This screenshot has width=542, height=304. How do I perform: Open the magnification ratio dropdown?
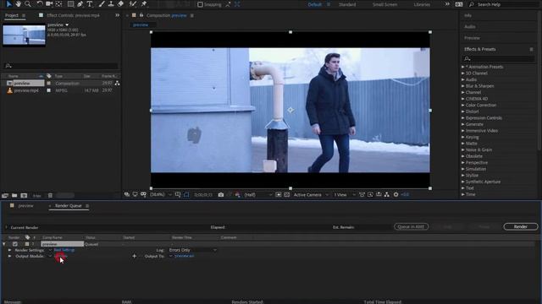pyautogui.click(x=161, y=195)
